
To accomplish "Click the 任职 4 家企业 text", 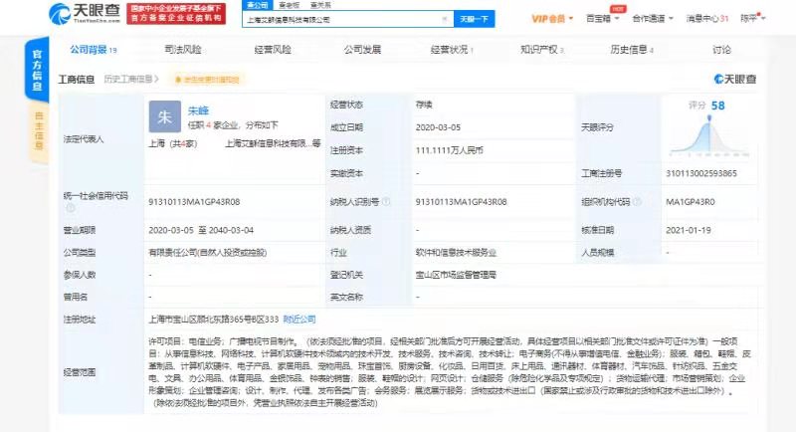I will 233,124.
